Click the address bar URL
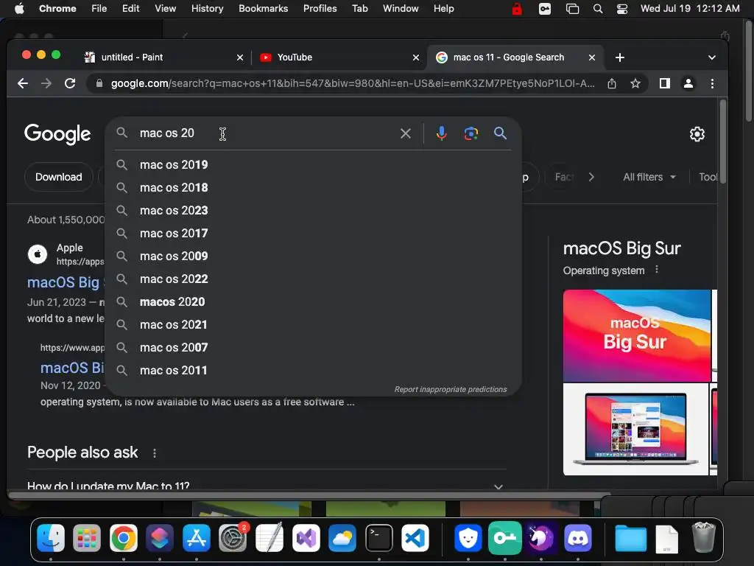Image resolution: width=754 pixels, height=566 pixels. [353, 83]
